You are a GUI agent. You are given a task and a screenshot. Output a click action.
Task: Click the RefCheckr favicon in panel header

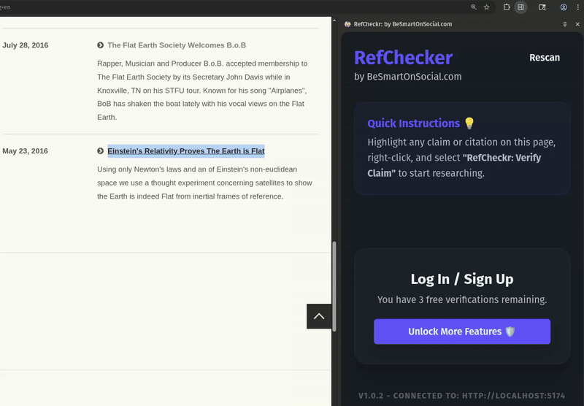pyautogui.click(x=347, y=24)
